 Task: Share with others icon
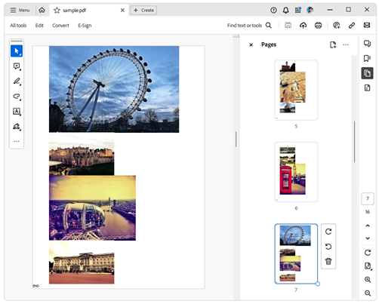coord(337,25)
